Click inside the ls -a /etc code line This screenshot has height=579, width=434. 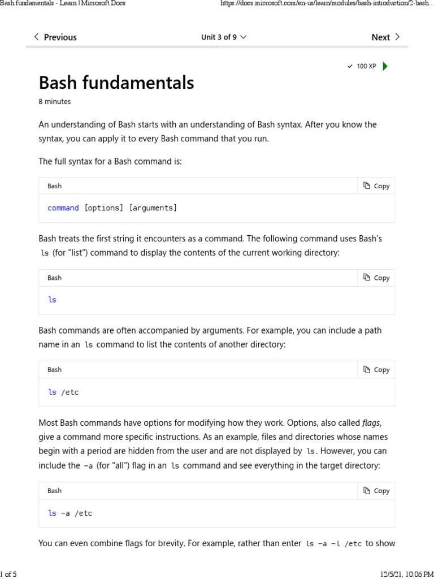point(70,513)
